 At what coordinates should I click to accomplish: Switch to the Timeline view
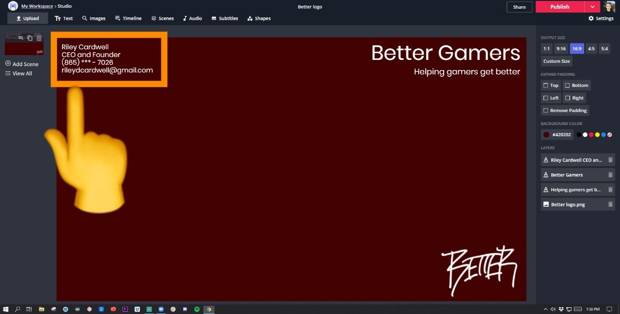tap(128, 18)
